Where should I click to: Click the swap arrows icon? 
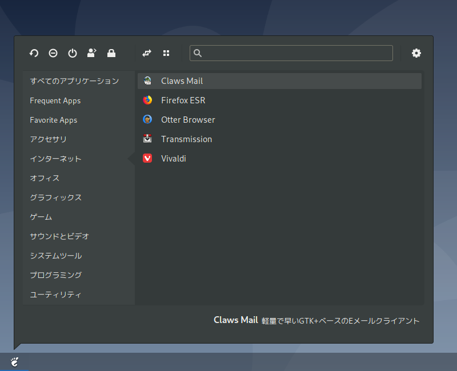pyautogui.click(x=147, y=53)
